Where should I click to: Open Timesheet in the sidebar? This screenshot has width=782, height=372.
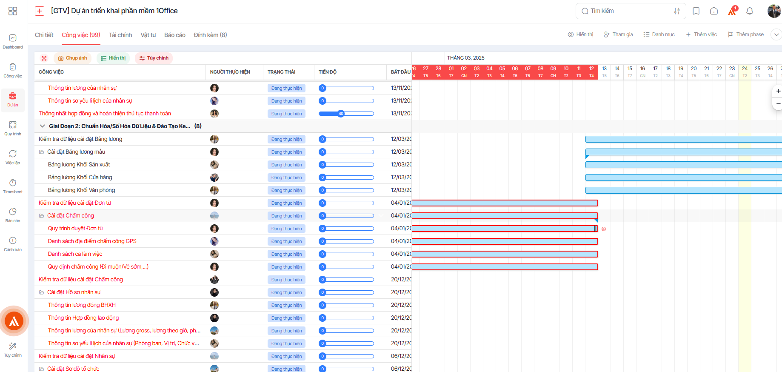click(x=13, y=186)
